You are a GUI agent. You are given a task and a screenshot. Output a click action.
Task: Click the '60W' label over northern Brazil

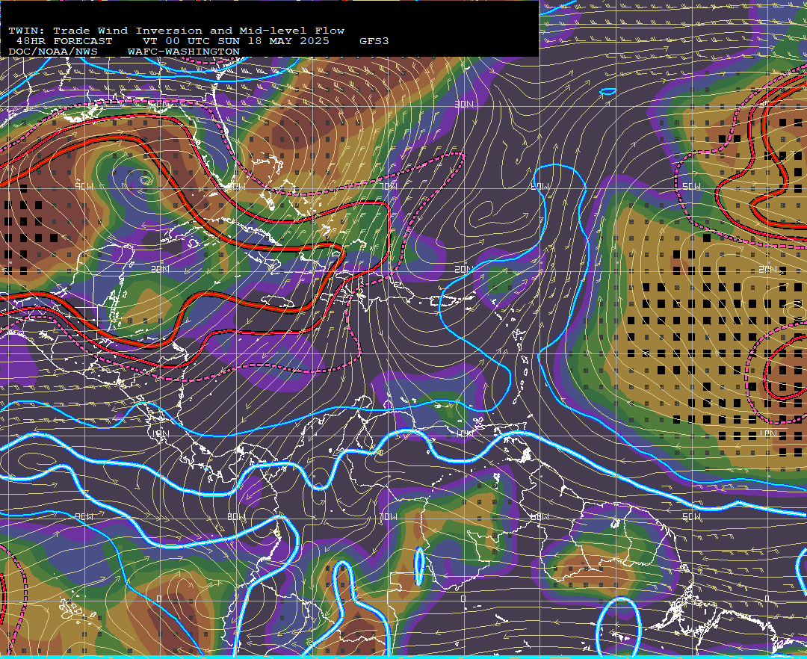pyautogui.click(x=540, y=516)
